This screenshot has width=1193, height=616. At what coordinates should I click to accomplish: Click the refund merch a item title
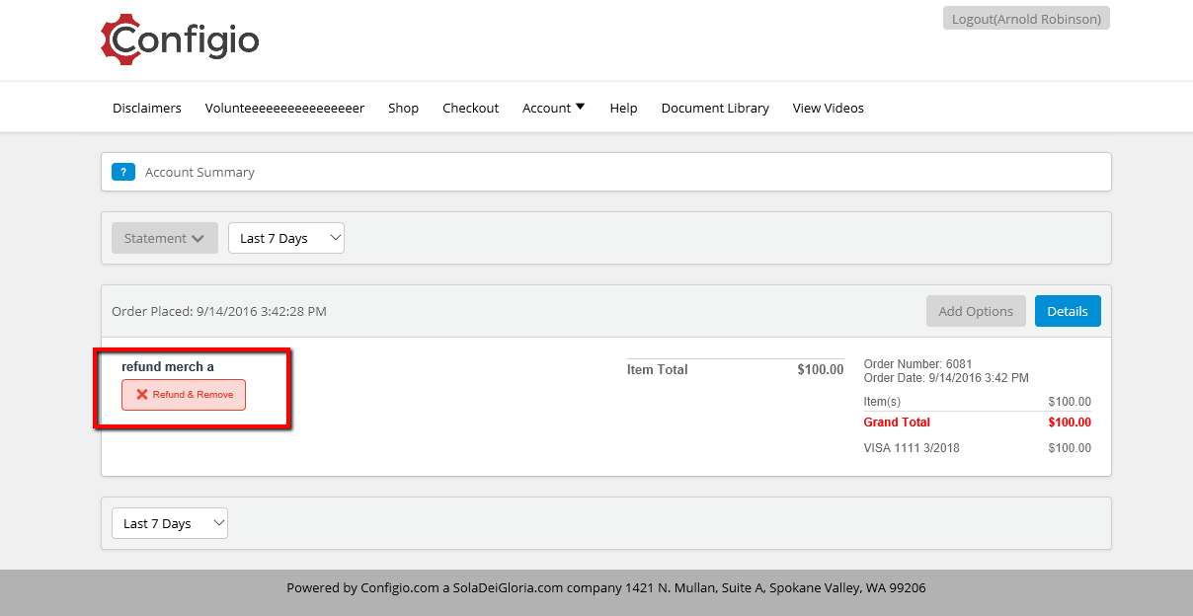[168, 367]
